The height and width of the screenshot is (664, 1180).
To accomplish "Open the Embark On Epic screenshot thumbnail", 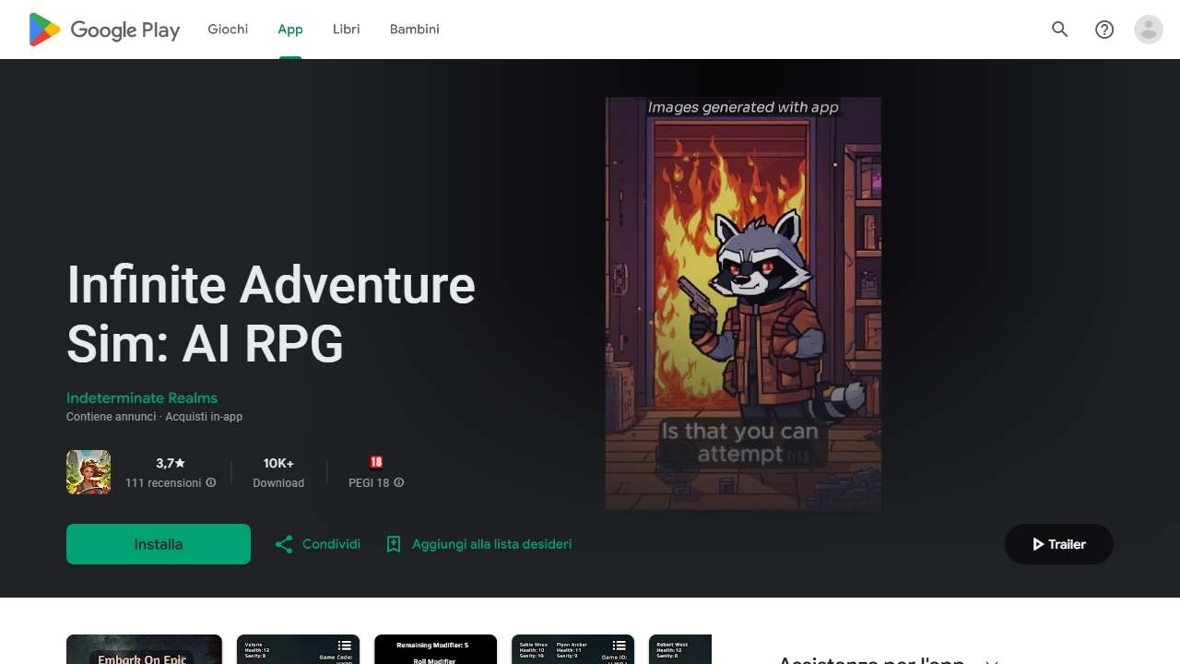I will (x=144, y=650).
